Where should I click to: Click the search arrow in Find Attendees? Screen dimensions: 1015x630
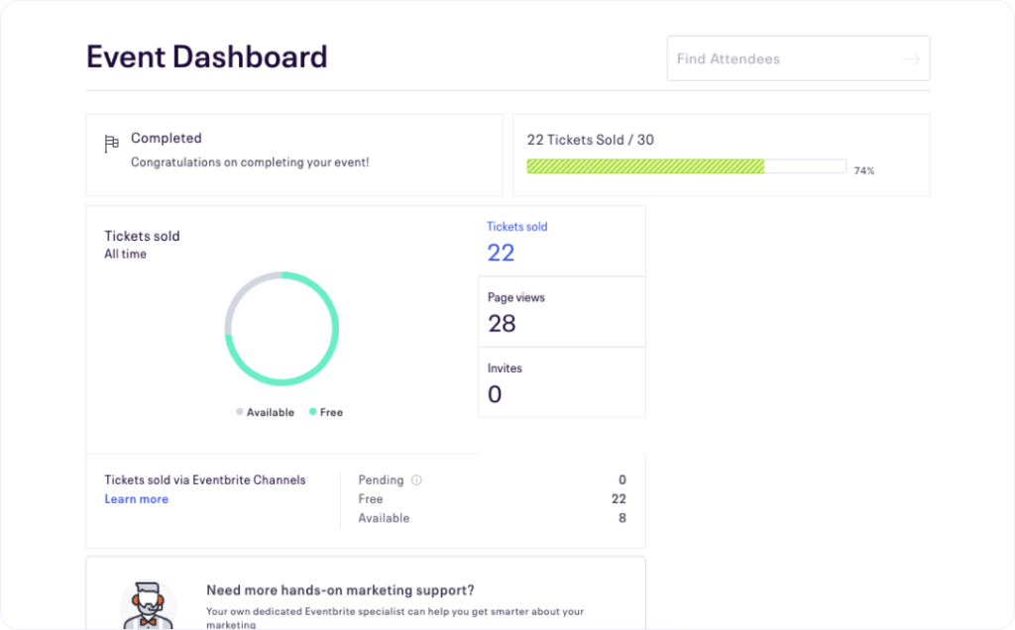coord(911,58)
